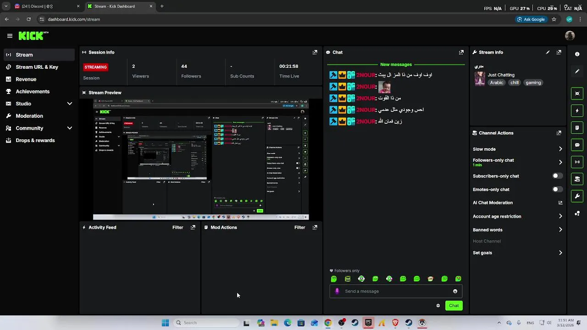Open the Mod Actions Filter
The height and width of the screenshot is (330, 587).
click(x=299, y=227)
